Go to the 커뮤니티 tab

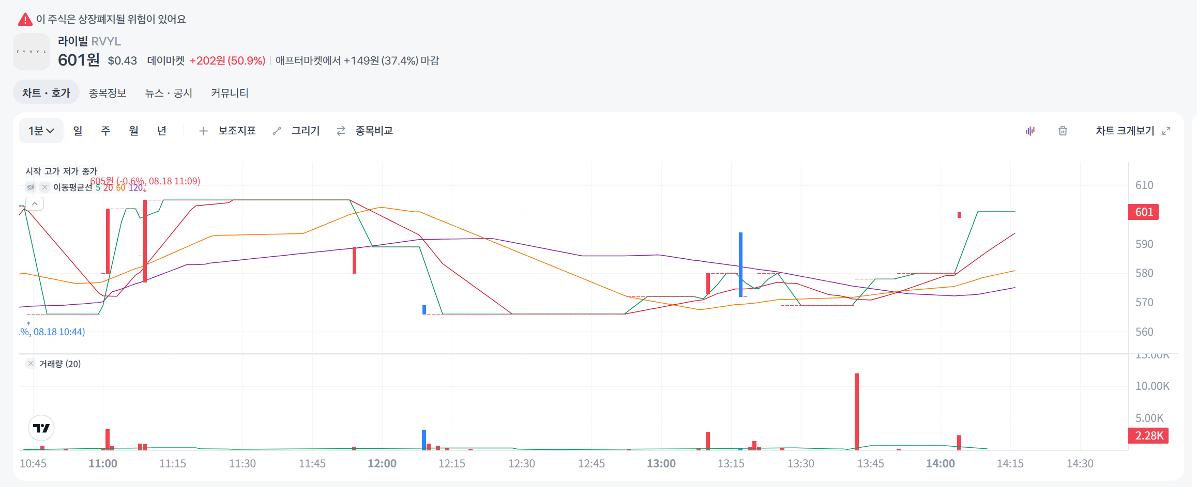[x=230, y=93]
